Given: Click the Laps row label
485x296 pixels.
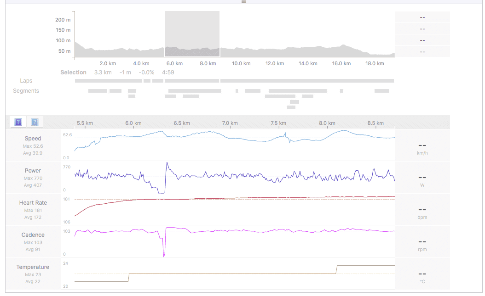Looking at the screenshot, I should point(26,81).
